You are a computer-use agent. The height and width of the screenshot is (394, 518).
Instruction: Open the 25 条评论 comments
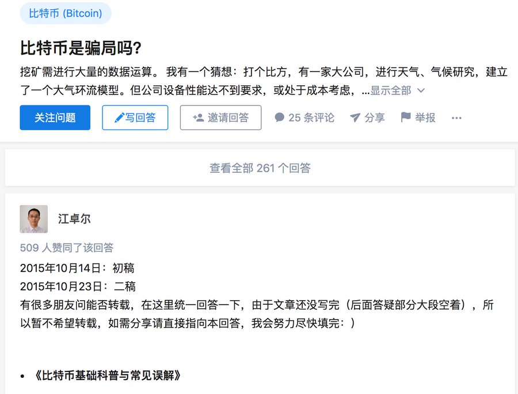coord(304,118)
